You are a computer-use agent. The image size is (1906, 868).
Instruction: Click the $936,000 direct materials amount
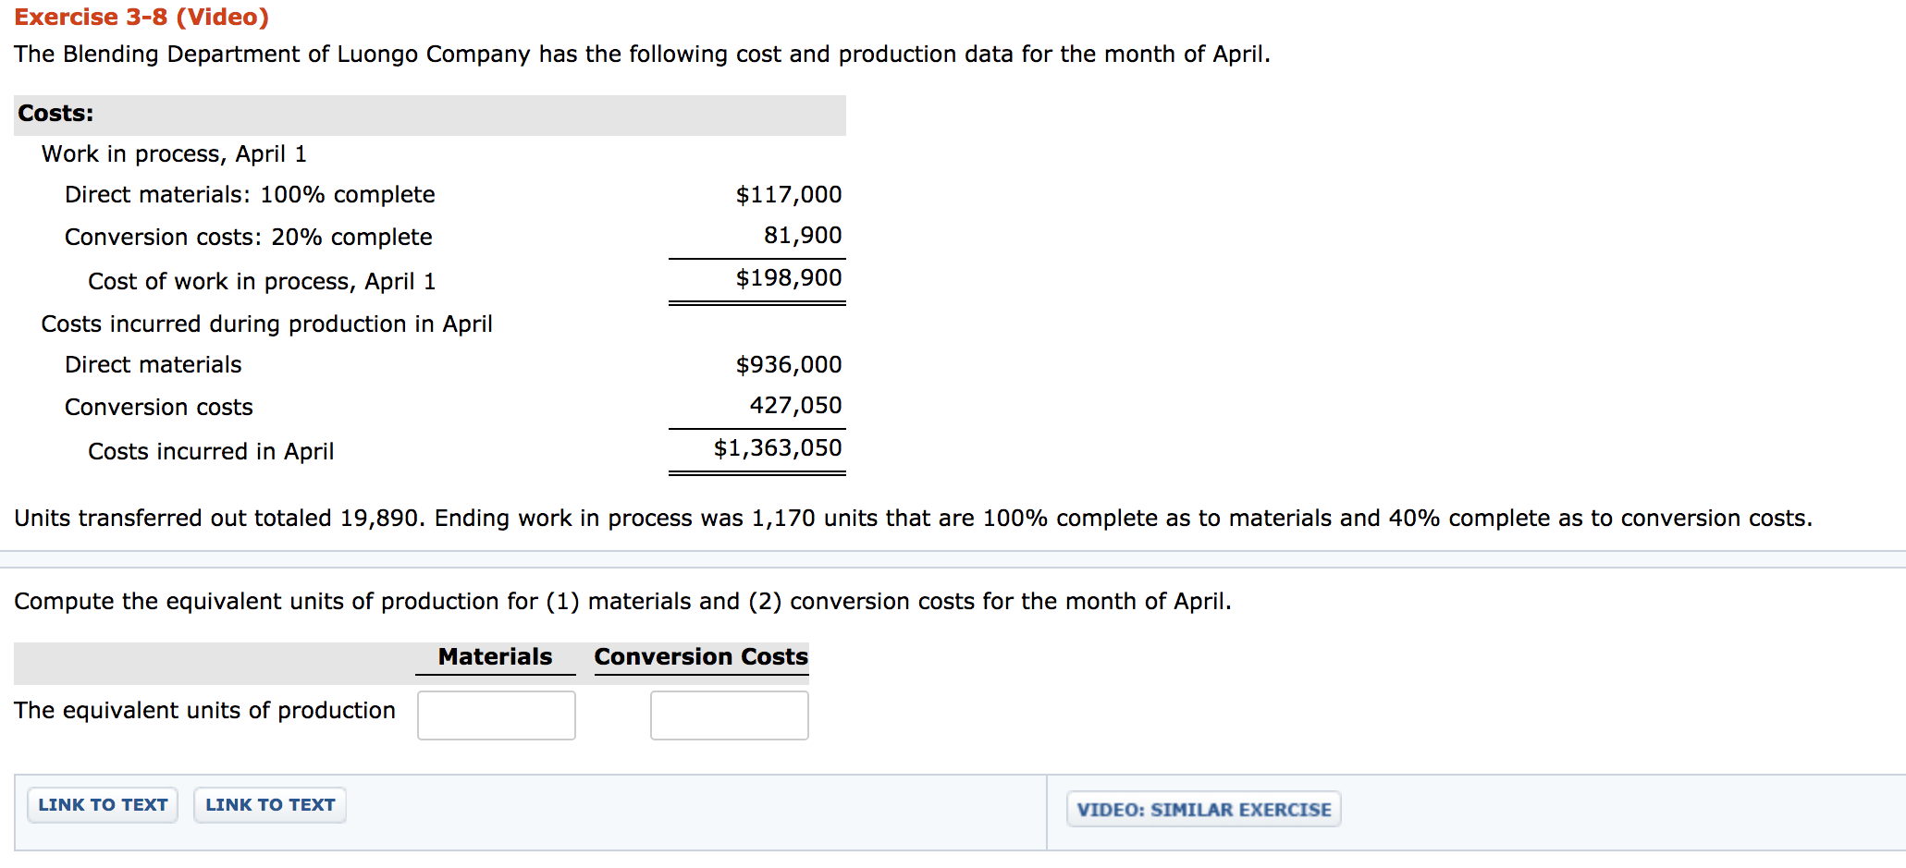(x=788, y=365)
